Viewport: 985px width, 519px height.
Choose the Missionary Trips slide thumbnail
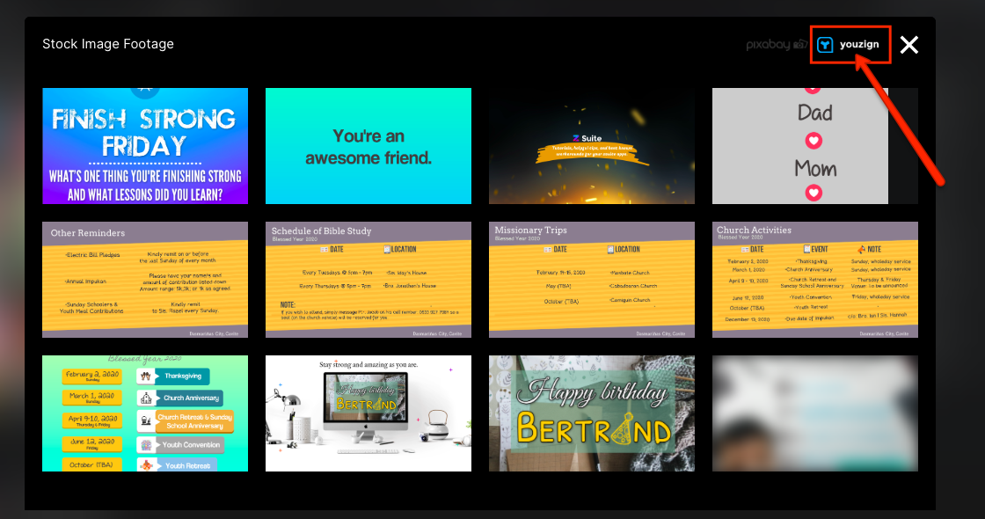click(592, 280)
